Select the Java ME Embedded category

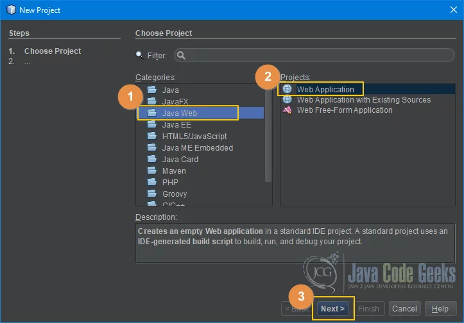(x=201, y=147)
